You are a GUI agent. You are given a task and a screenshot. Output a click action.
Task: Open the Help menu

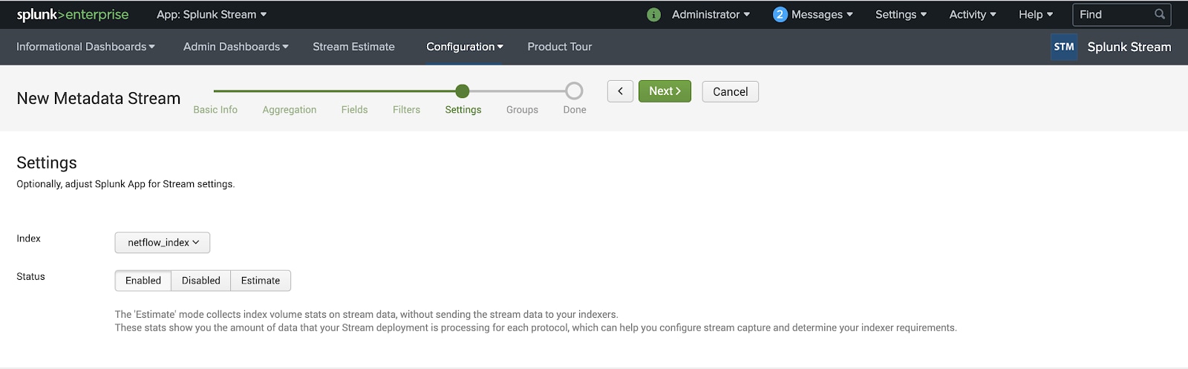point(1036,15)
